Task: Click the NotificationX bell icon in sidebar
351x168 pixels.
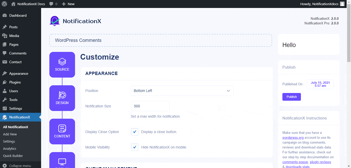Action: point(5,117)
